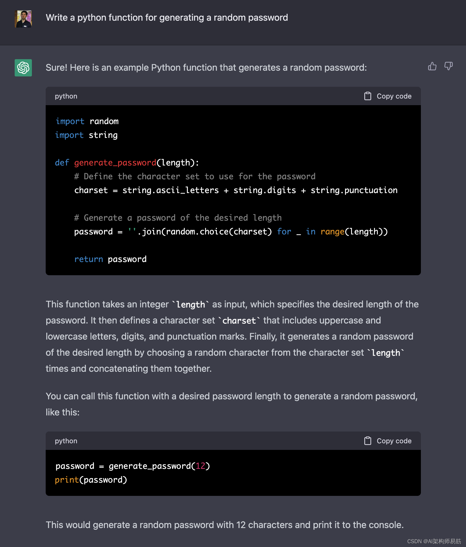Click the 'def generate_password(length):' line
This screenshot has width=466, height=547.
127,163
